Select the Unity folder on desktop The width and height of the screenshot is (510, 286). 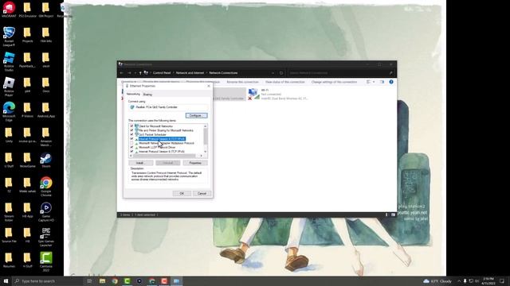(x=9, y=135)
